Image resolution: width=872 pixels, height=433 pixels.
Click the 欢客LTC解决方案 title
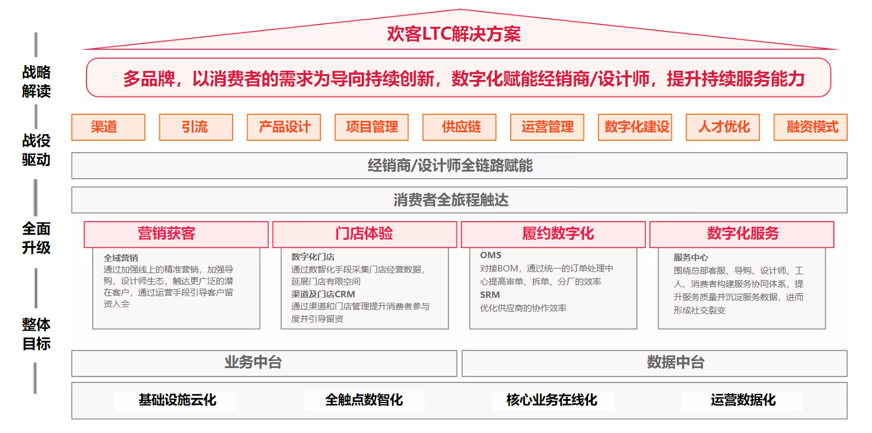click(454, 35)
